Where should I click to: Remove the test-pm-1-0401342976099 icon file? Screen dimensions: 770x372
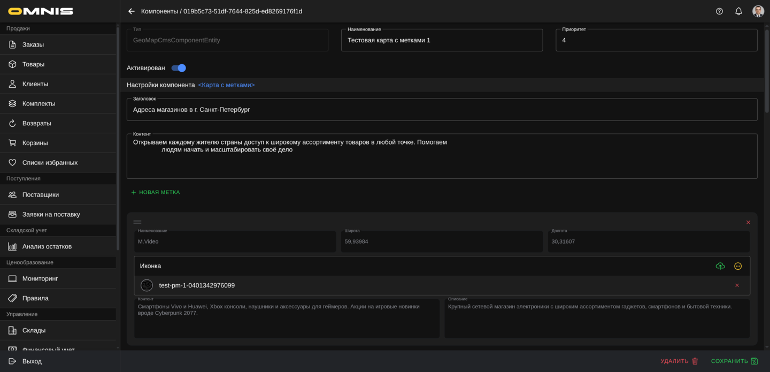[x=737, y=285]
